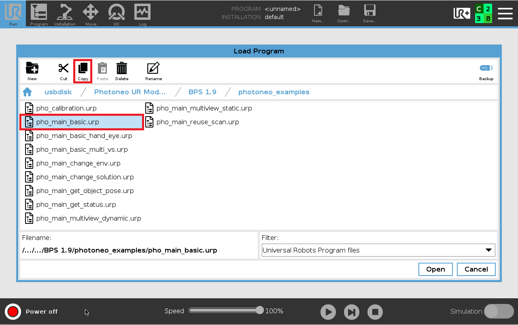Click file icon beside pho_main_reuse_scan.urp
This screenshot has width=518, height=325.
149,122
